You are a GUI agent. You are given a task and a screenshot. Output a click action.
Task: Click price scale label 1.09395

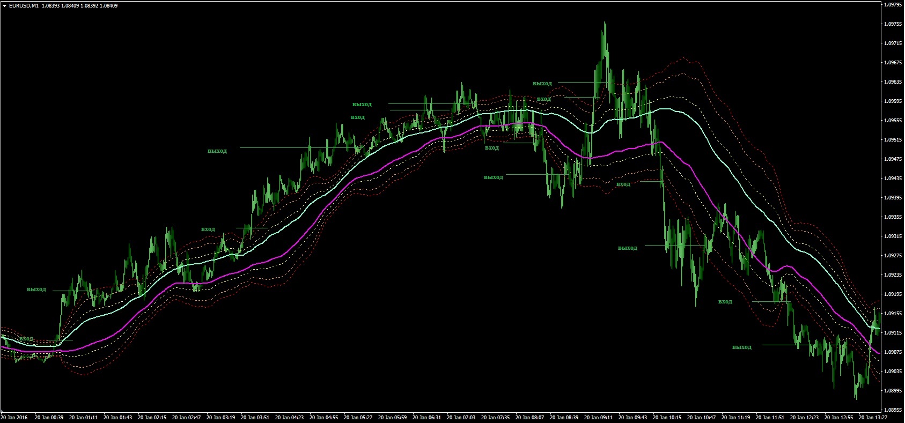point(893,198)
